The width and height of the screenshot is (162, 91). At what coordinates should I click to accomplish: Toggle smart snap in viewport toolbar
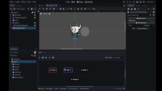pyautogui.click(x=68, y=9)
